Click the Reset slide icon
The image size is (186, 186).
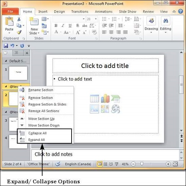tap(44, 26)
